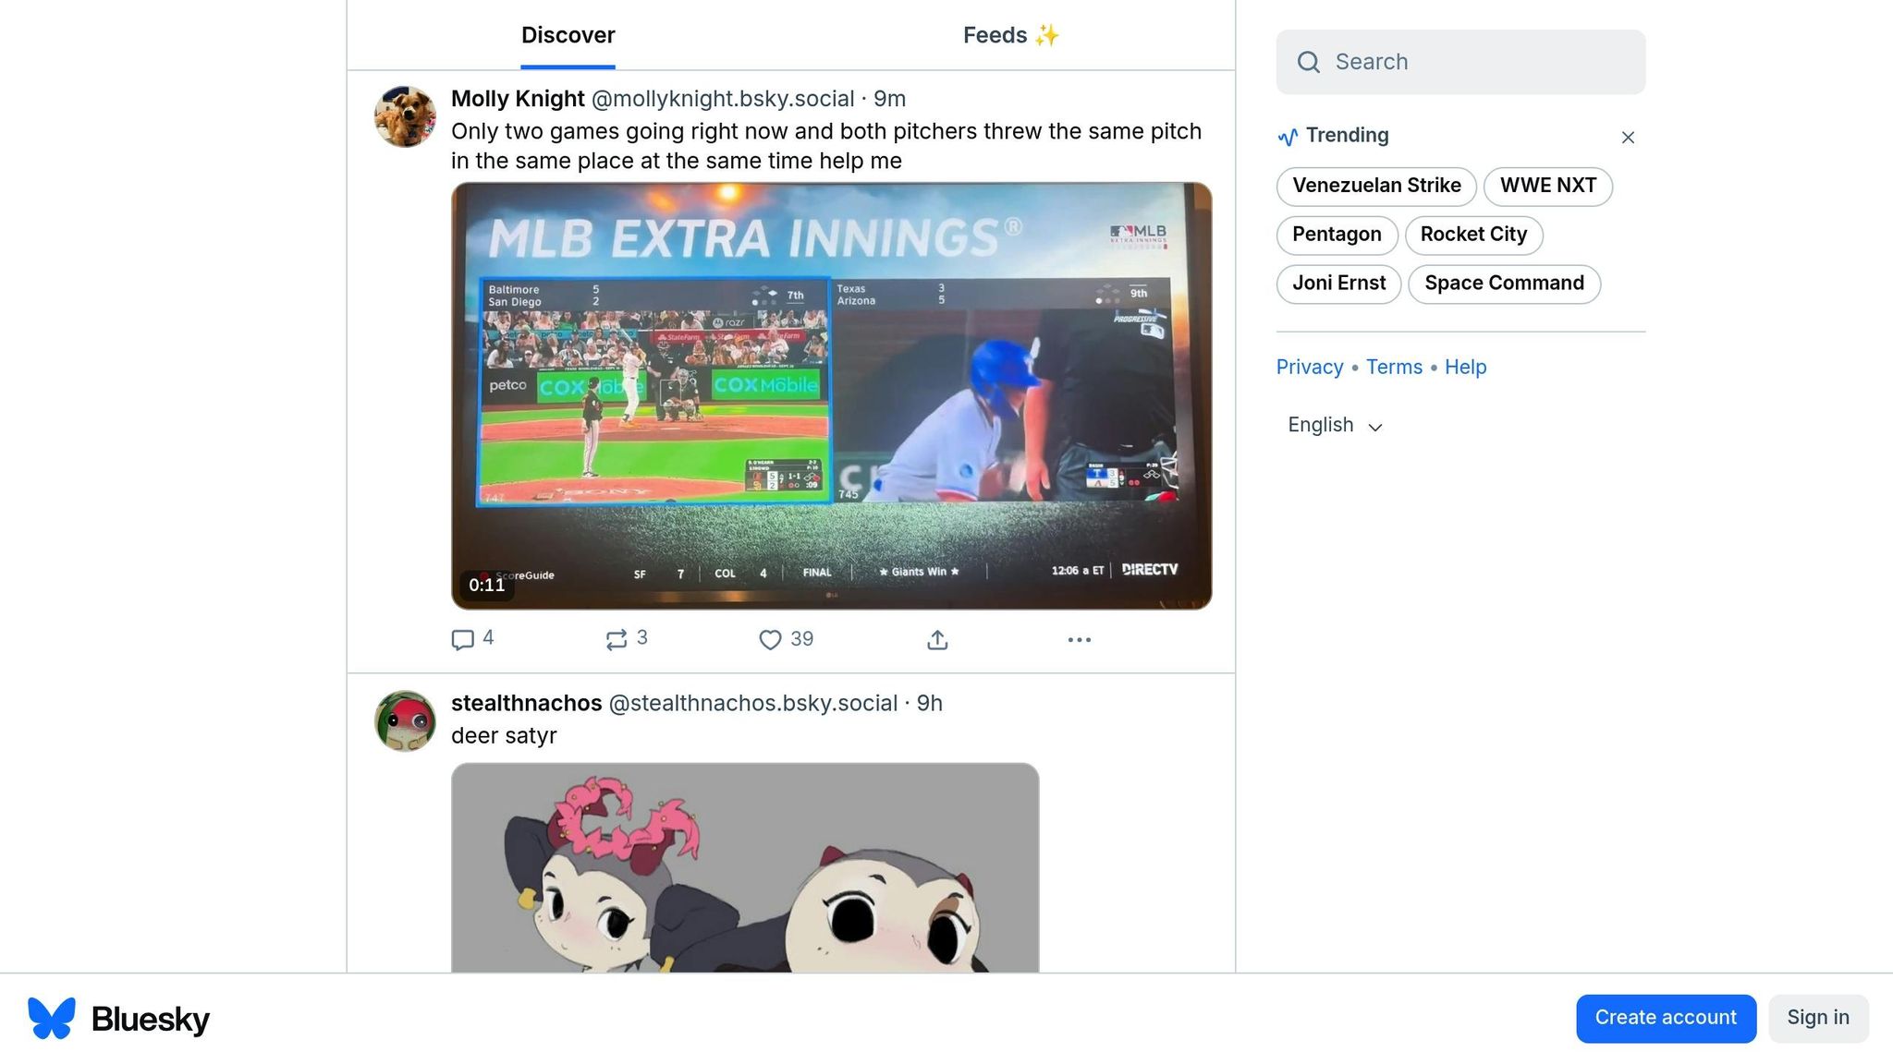Open the Venezuelan Strike trending topic
Screen dimensions: 1893x1064
(x=1376, y=186)
